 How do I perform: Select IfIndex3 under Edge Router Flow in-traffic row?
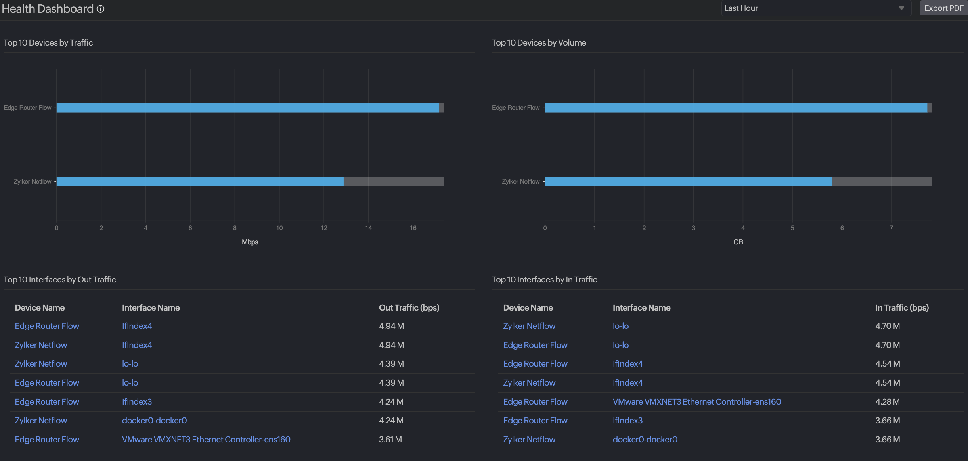[627, 420]
